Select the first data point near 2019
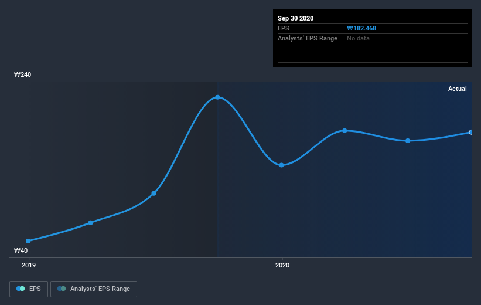The height and width of the screenshot is (305, 481). 28,241
